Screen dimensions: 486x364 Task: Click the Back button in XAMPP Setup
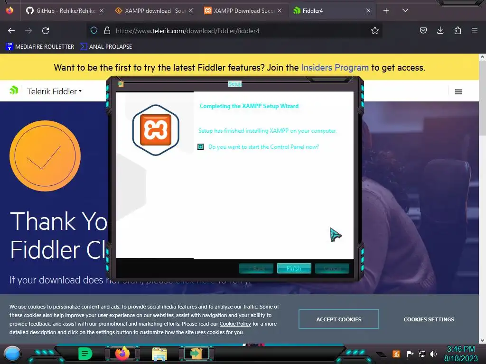click(x=256, y=268)
